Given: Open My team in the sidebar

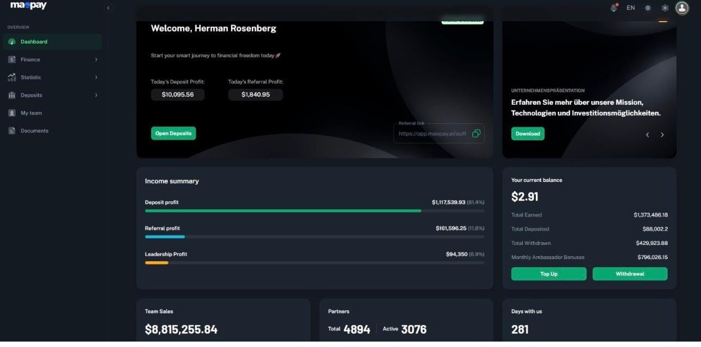Looking at the screenshot, I should pos(52,113).
